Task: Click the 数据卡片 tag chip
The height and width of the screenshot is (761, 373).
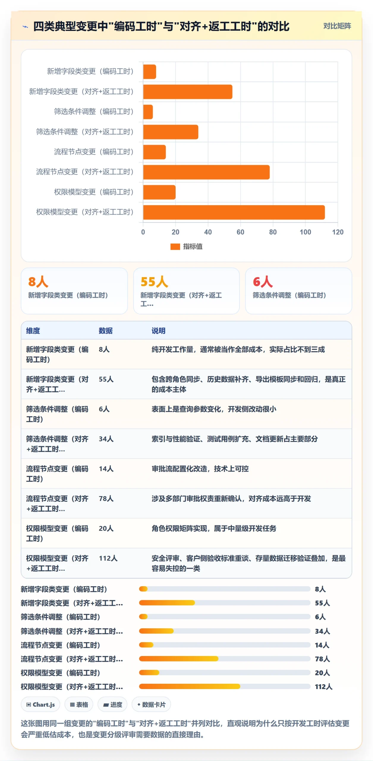Action: click(x=151, y=704)
